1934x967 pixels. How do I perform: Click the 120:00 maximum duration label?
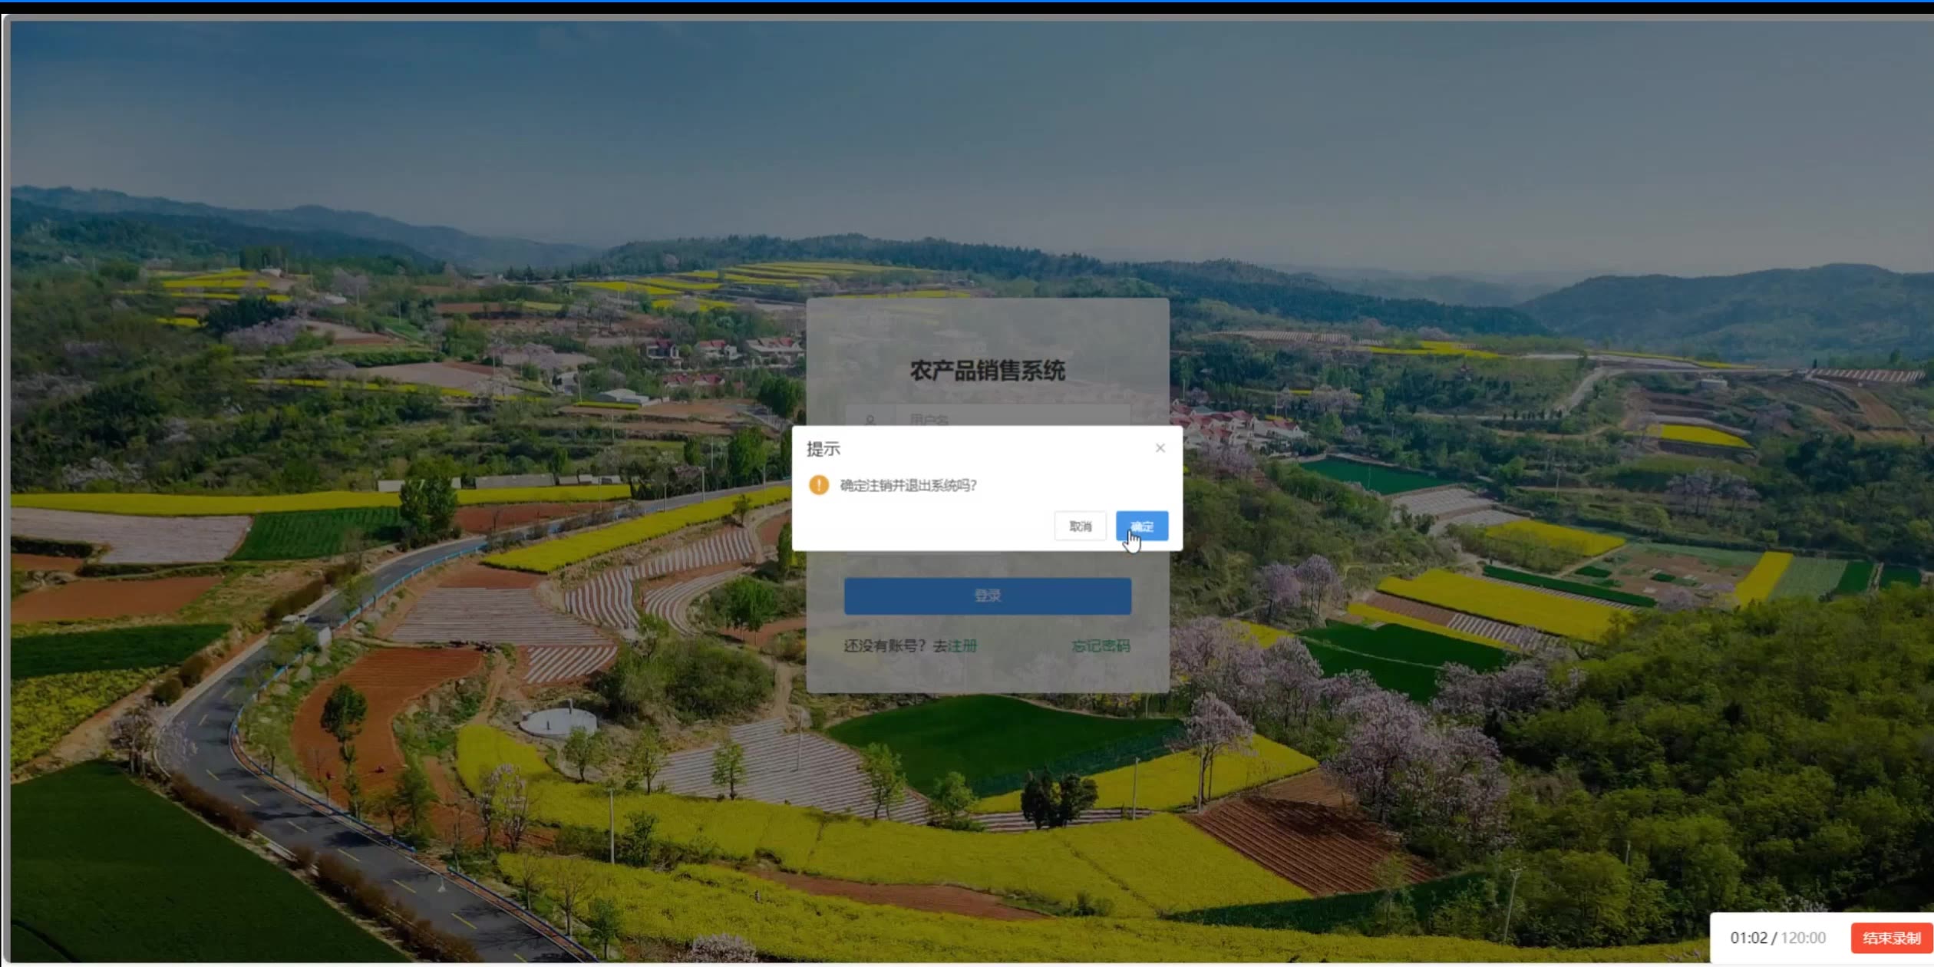click(1804, 938)
